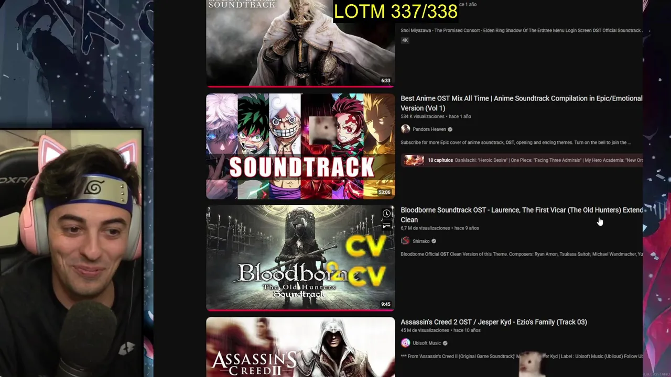671x377 pixels.
Task: Open the Pandora Heaven channel avatar
Action: [x=405, y=129]
